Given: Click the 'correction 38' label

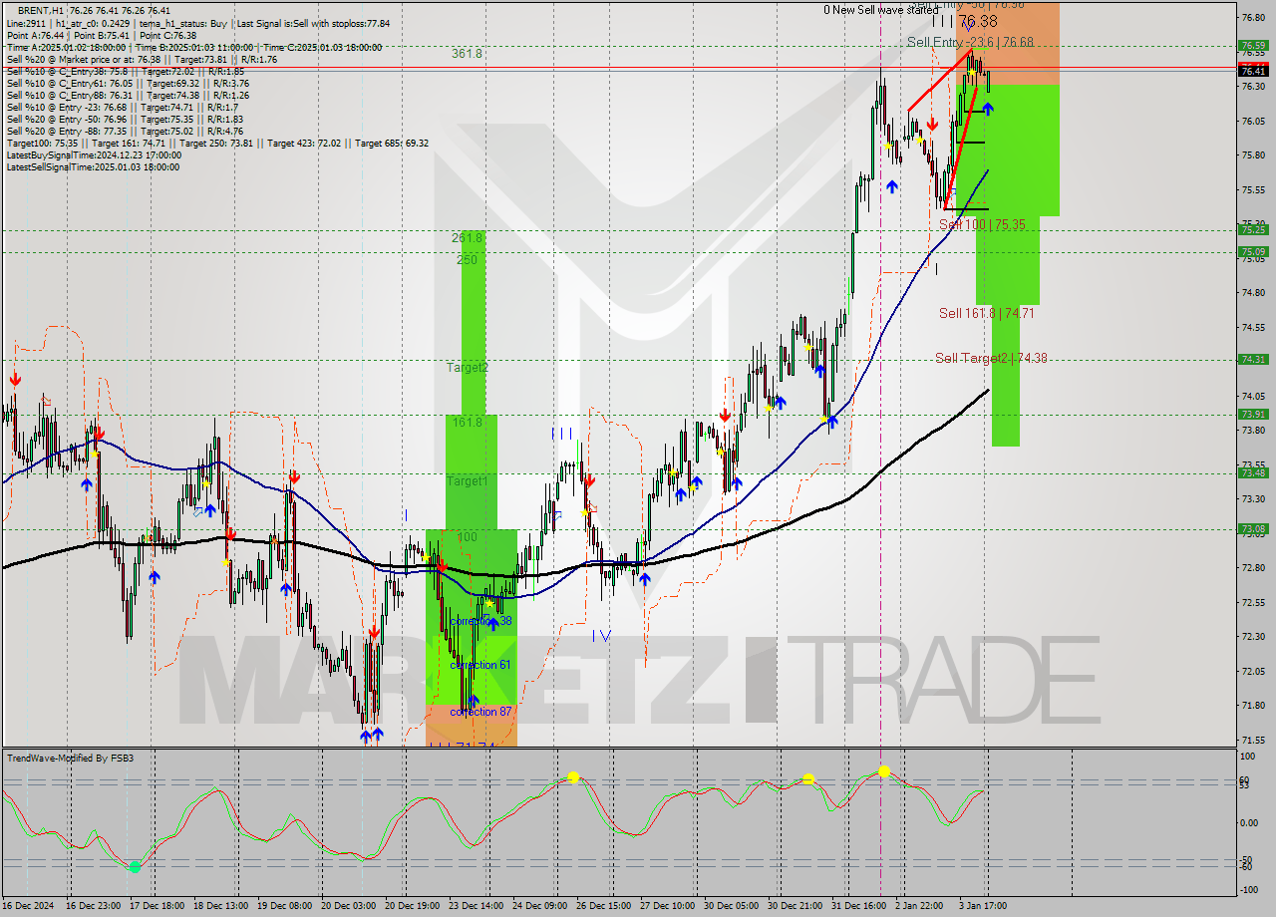Looking at the screenshot, I should point(480,621).
